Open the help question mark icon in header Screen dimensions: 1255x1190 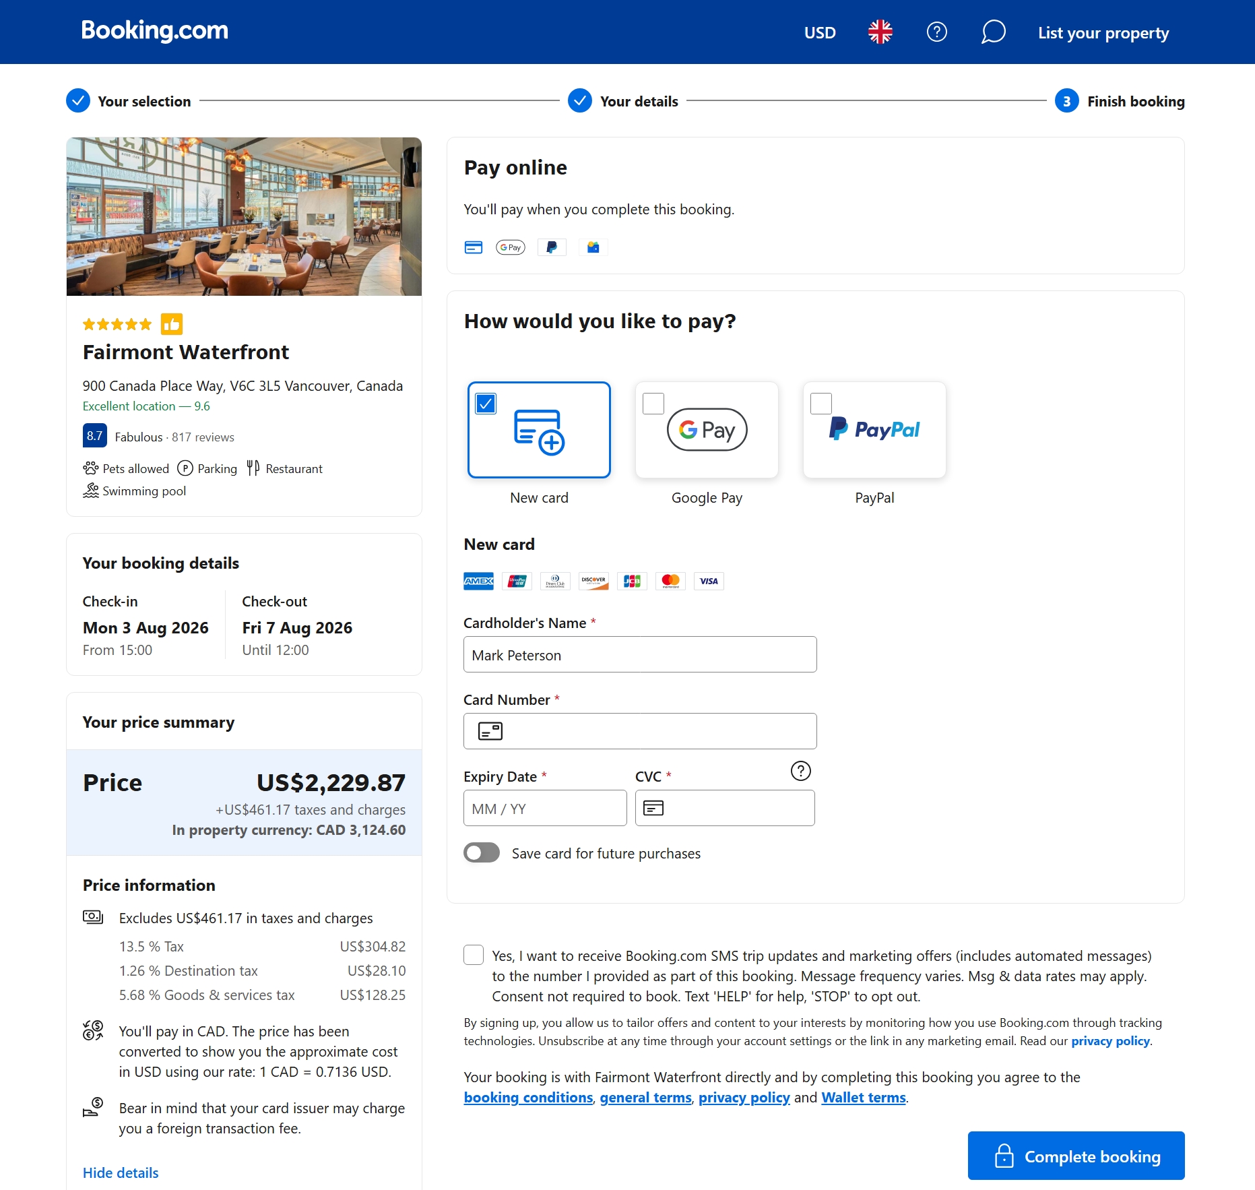coord(936,32)
